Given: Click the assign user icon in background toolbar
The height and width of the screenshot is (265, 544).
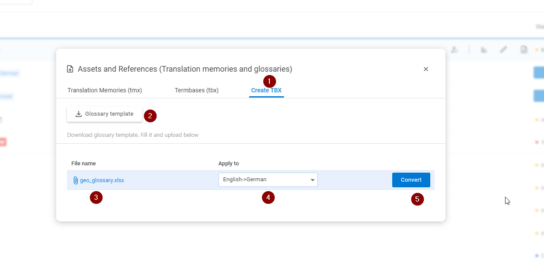Looking at the screenshot, I should pyautogui.click(x=454, y=50).
